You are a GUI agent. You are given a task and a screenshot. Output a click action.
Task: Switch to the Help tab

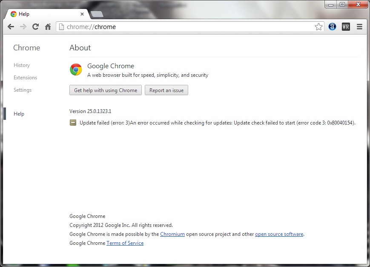click(x=23, y=14)
